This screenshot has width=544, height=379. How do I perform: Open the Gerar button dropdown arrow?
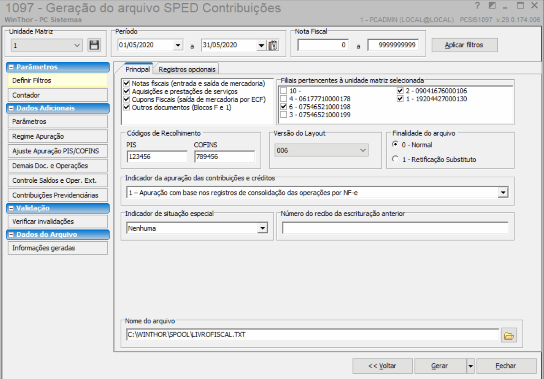tap(470, 366)
